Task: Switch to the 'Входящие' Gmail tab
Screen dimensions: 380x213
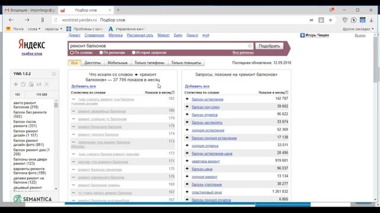Action: 31,10
